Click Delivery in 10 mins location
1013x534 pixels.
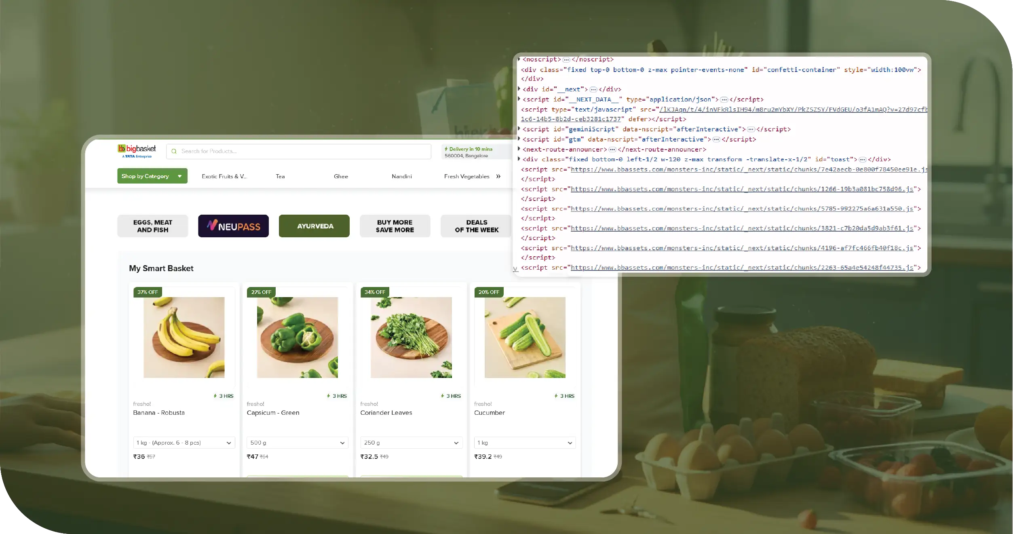pyautogui.click(x=469, y=152)
